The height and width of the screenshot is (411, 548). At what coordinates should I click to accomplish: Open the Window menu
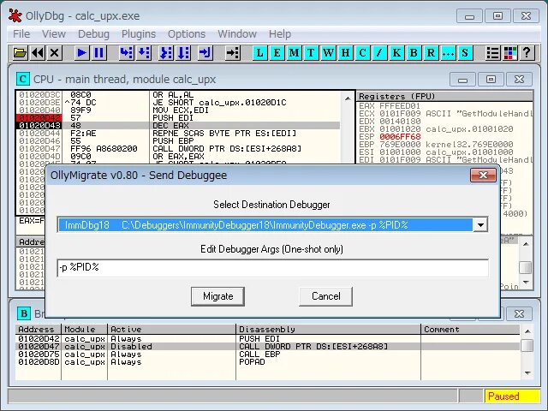(237, 34)
